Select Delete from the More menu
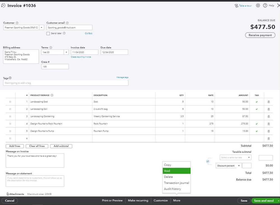This screenshot has height=205, width=280. tap(176, 177)
